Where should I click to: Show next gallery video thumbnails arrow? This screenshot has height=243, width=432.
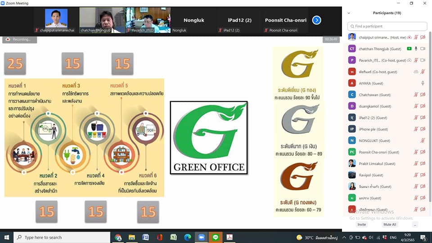tap(316, 20)
